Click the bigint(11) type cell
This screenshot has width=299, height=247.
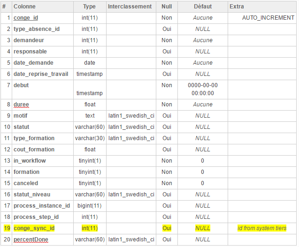(x=89, y=206)
